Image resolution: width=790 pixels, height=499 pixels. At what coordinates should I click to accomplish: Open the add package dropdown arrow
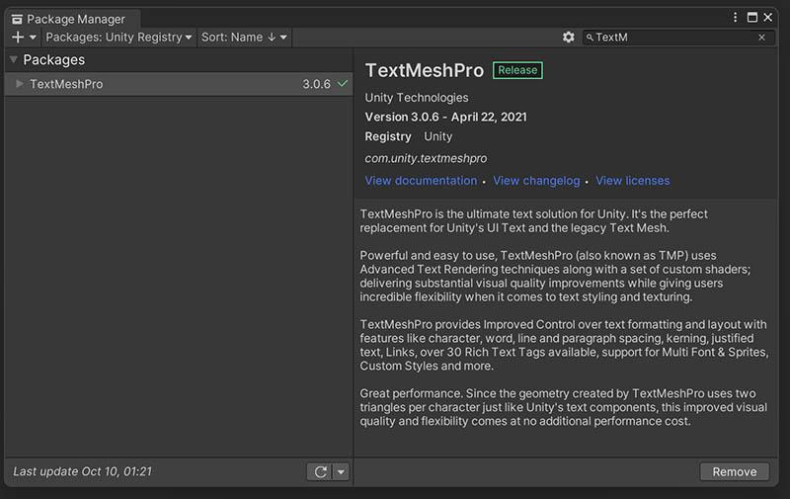(x=33, y=38)
